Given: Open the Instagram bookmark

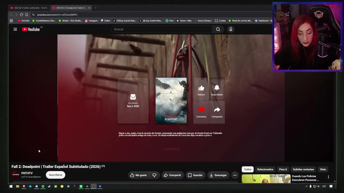Looking at the screenshot, I should (91, 21).
